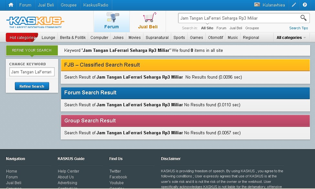
Task: Select All Site search scope
Action: click(x=207, y=28)
